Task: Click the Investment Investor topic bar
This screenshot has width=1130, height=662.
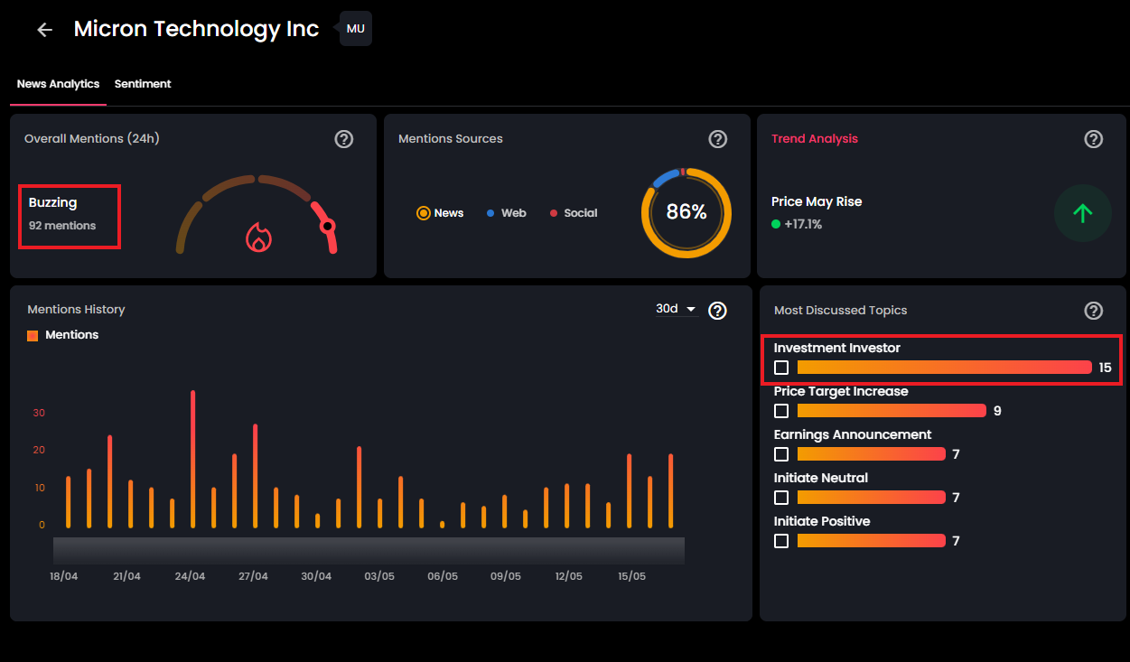Action: [x=945, y=368]
